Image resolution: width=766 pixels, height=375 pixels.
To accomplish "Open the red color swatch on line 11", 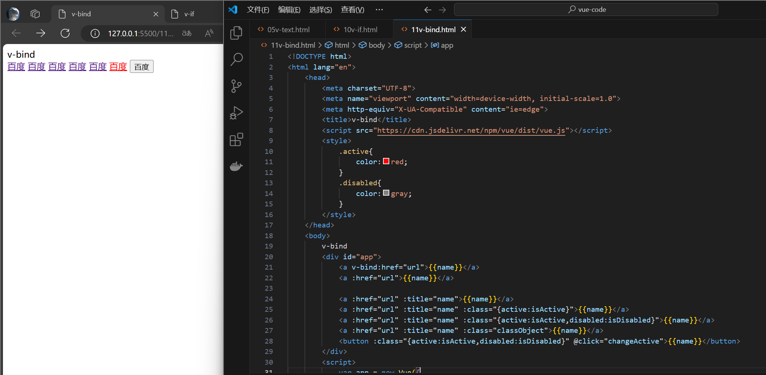I will (386, 161).
